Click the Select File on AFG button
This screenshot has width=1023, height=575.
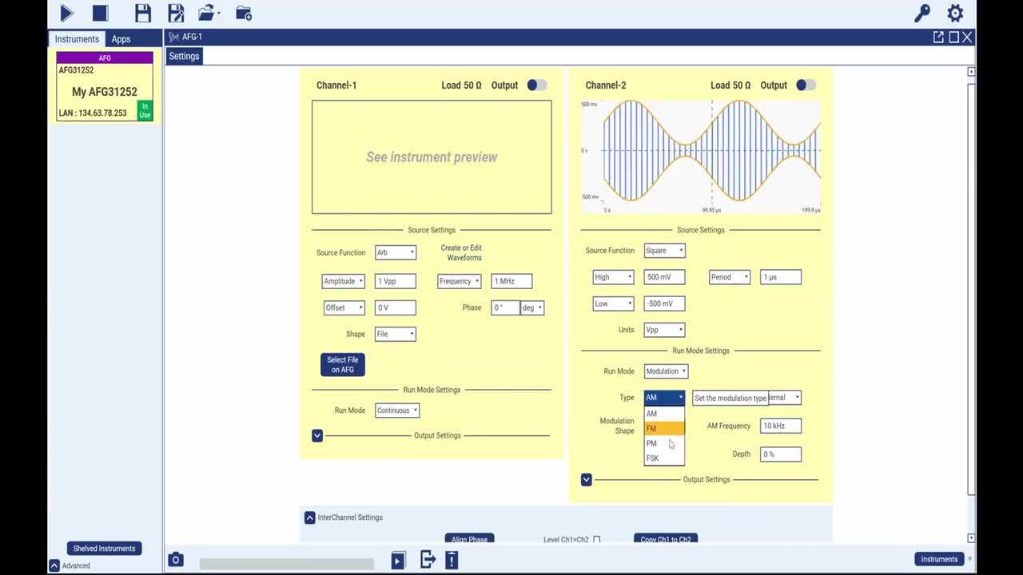342,364
